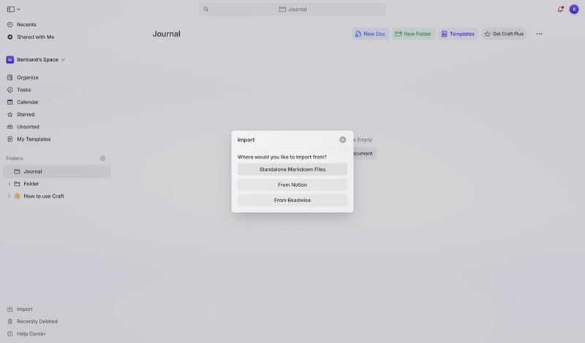Open Starred documents
Screen dimensions: 585x343
tap(26, 115)
